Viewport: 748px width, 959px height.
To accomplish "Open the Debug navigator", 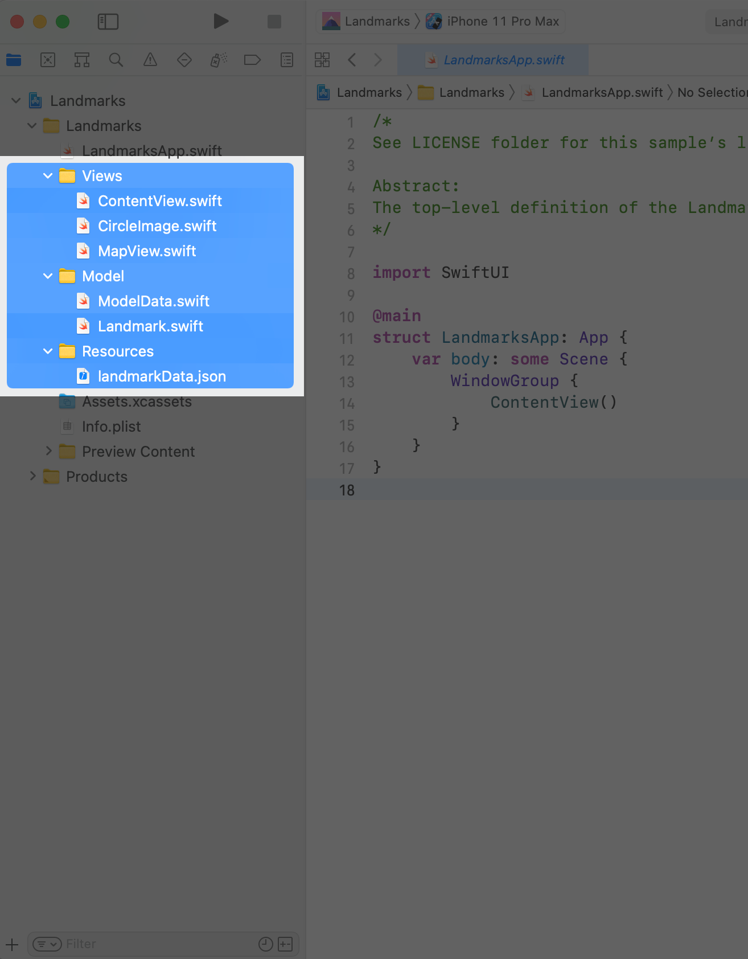I will point(219,60).
